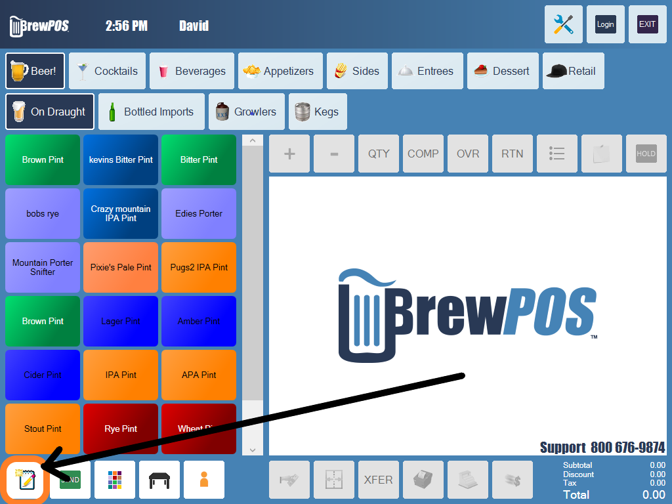Choose the Rye Pint item
This screenshot has width=672, height=504.
coord(121,429)
